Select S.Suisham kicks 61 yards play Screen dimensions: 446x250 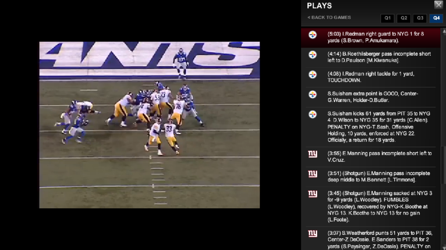tap(371, 127)
